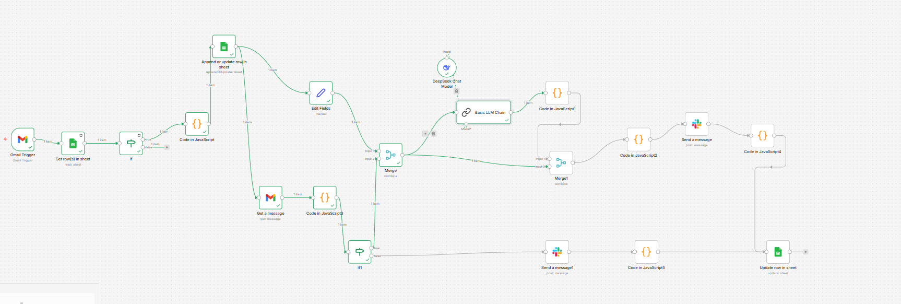Click plus button after Update row in sheet
901x304 pixels.
tap(805, 252)
